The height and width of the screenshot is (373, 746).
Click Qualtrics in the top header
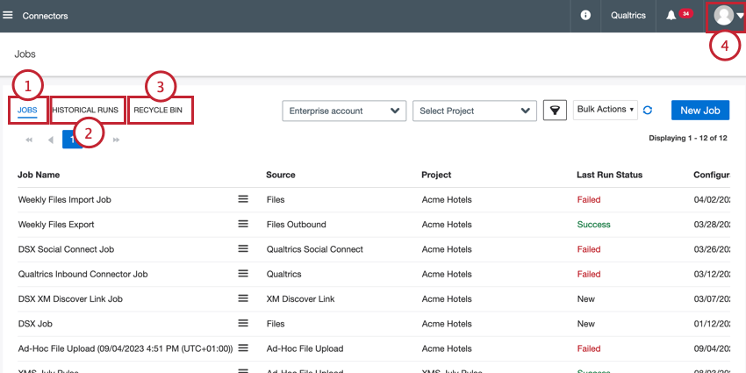pos(628,16)
